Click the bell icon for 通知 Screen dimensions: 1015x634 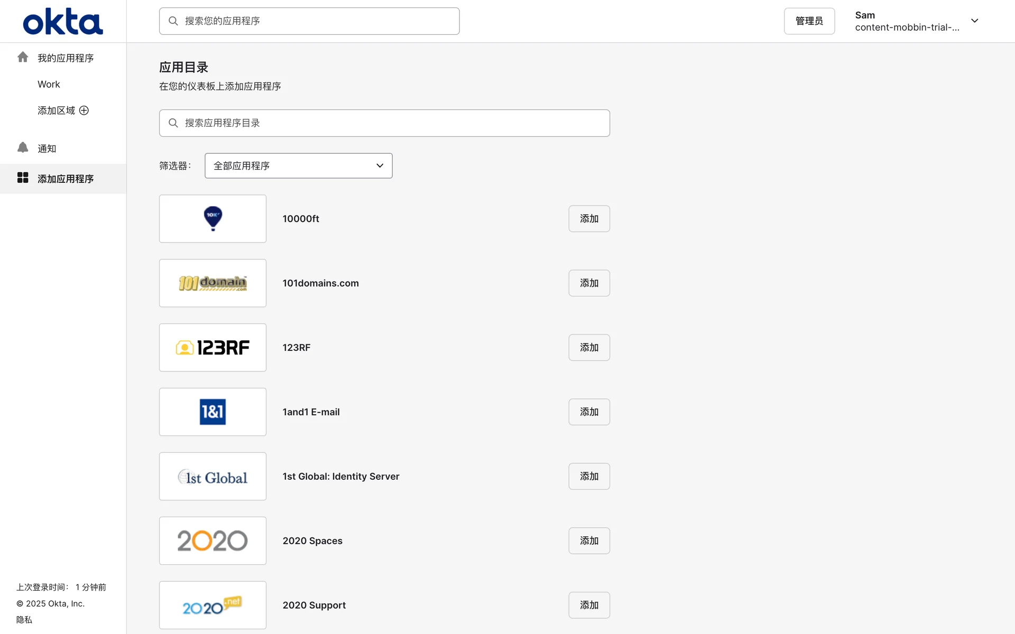point(23,147)
